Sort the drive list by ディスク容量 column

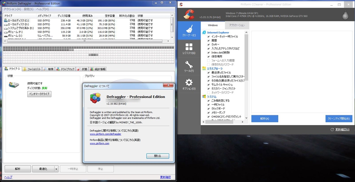point(64,16)
